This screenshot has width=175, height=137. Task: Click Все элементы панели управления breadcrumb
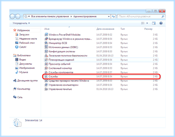(x=50, y=16)
